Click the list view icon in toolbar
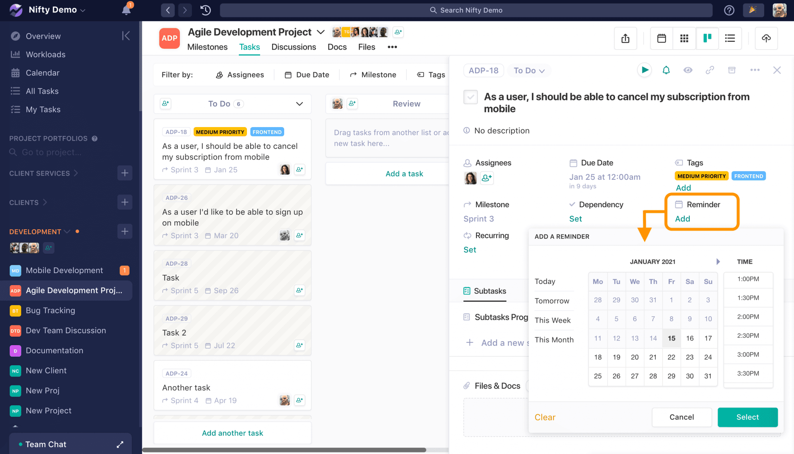794x454 pixels. click(730, 38)
